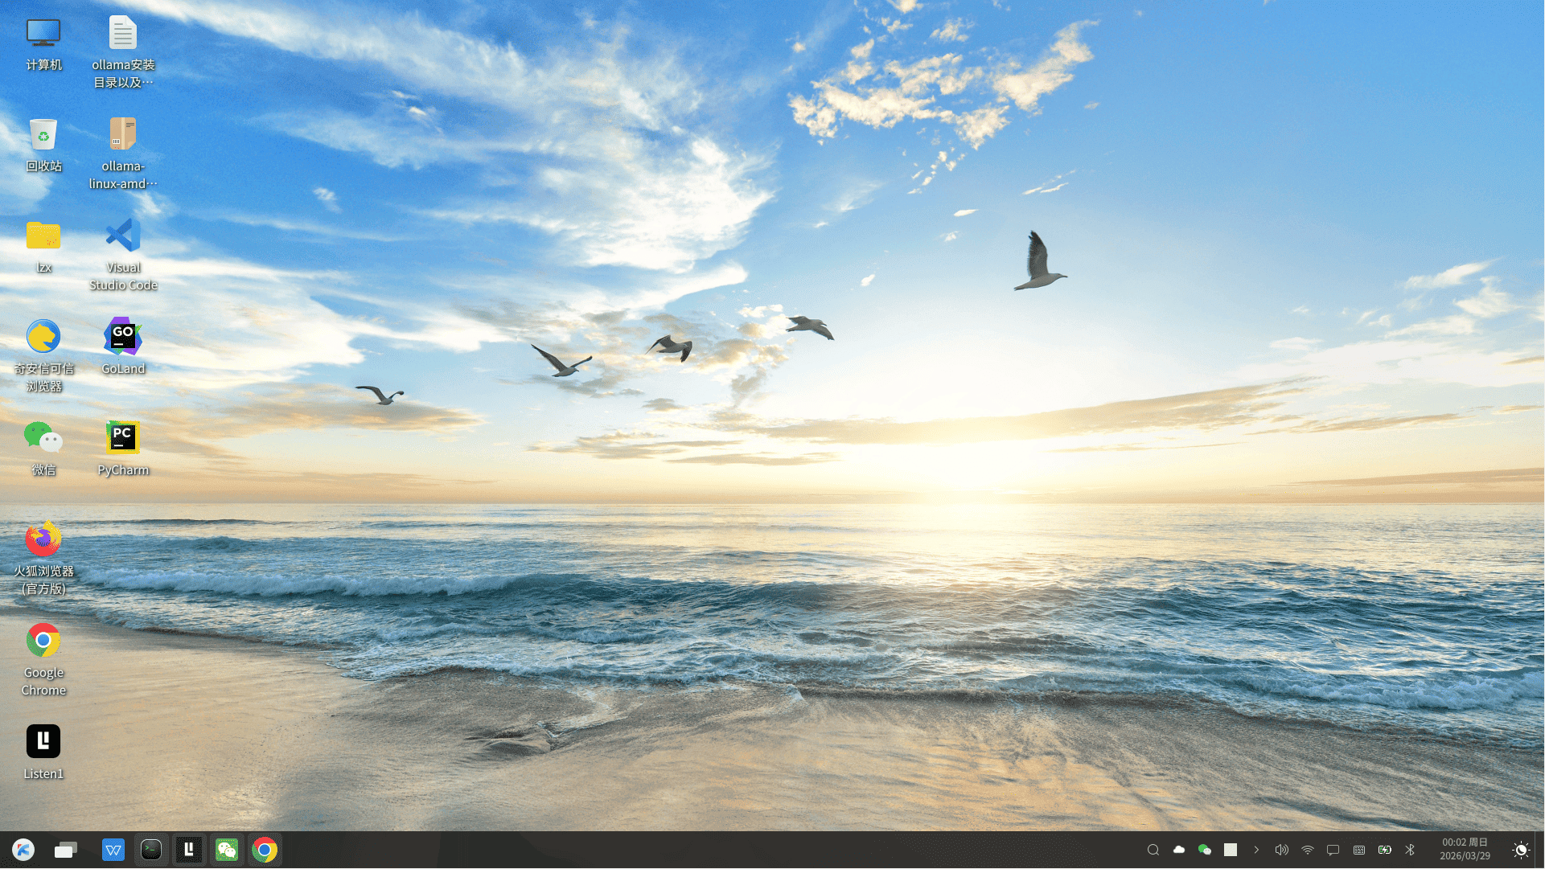Open the terminal from the taskbar
1545x869 pixels.
(x=151, y=850)
